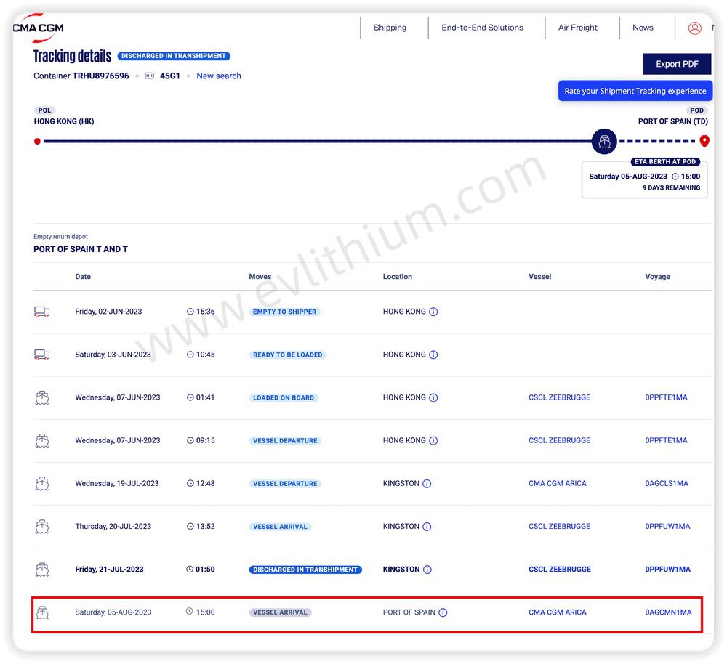Open CSCL ZEEBRUGGE link in Loaded on Board row
The width and height of the screenshot is (727, 664).
[x=559, y=397]
